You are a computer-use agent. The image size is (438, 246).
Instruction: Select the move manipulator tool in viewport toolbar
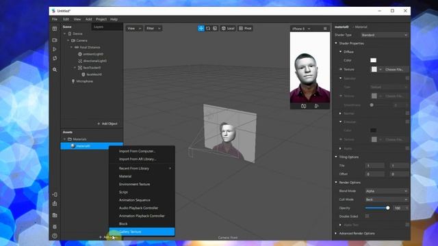(201, 29)
